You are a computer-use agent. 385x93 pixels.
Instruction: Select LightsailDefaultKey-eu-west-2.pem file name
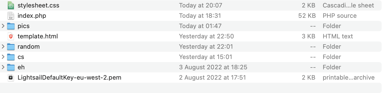tap(69, 78)
